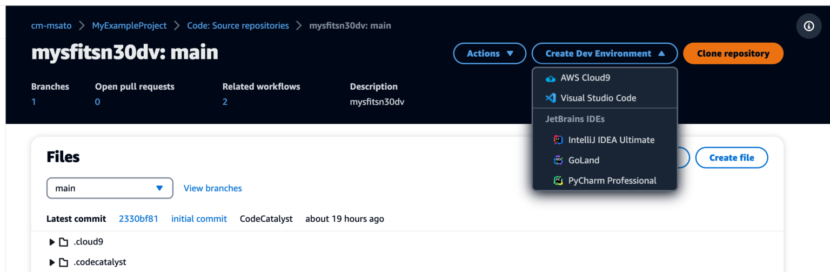
Task: Open the info panel circle icon
Action: click(x=809, y=26)
